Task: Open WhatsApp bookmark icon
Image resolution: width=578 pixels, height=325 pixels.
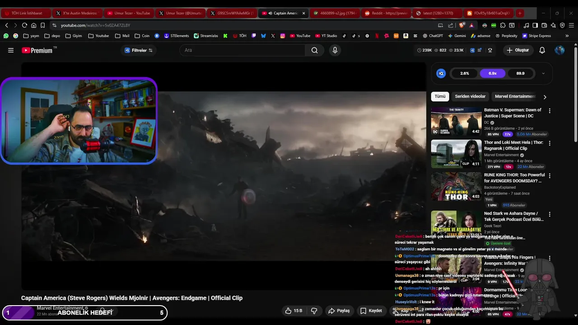Action: click(6, 36)
